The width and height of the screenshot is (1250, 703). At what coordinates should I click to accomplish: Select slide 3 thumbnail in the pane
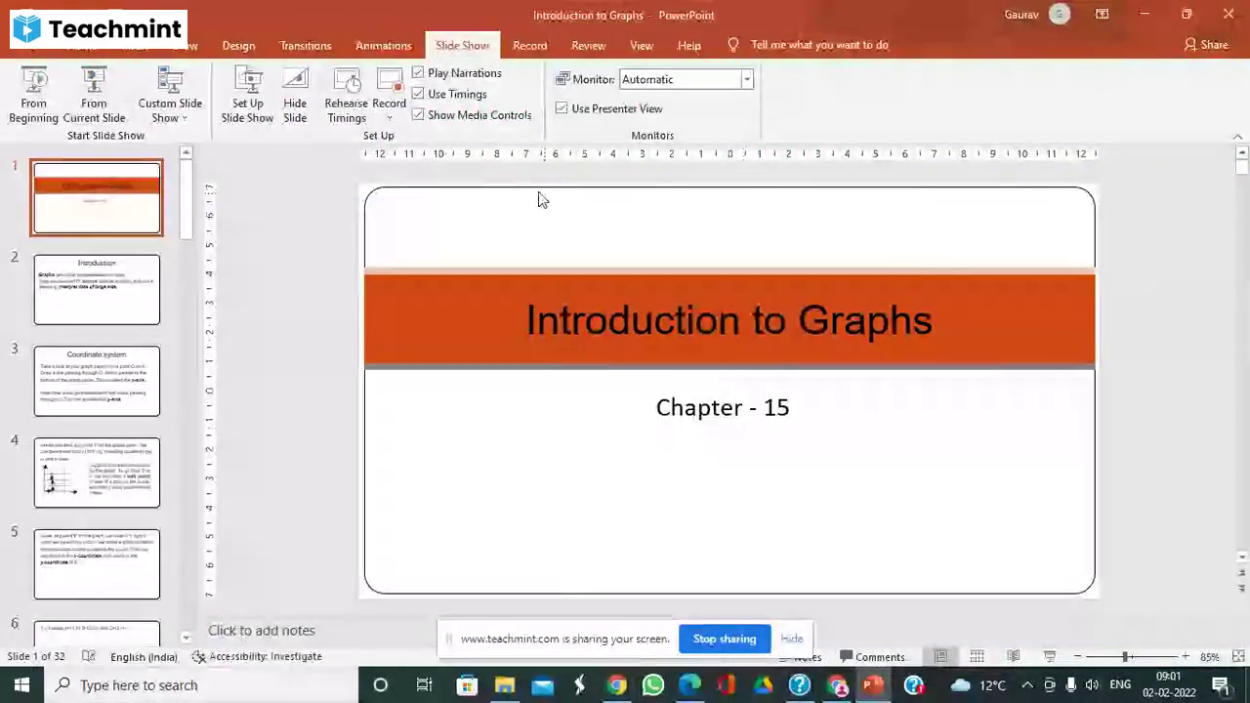coord(97,380)
